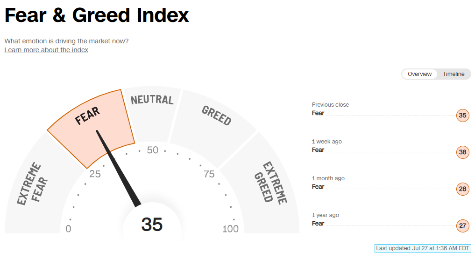Select the Overview view toggle
The image size is (475, 259).
419,74
